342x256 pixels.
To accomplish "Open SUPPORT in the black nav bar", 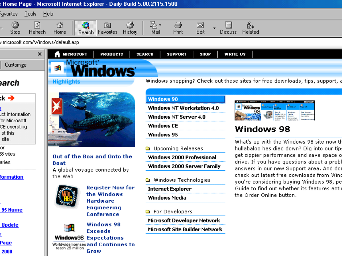I will 176,54.
